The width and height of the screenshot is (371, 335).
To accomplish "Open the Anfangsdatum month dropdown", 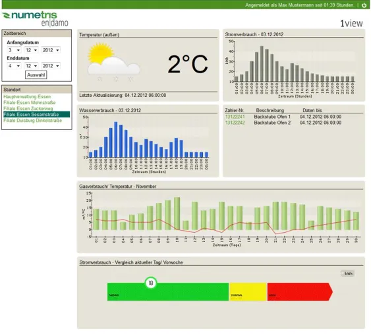I will [x=31, y=50].
